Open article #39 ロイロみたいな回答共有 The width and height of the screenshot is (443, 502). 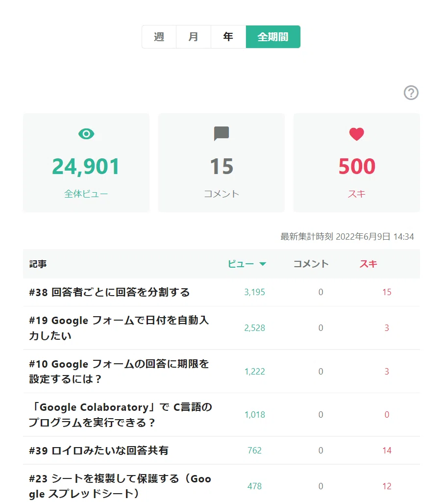(98, 451)
